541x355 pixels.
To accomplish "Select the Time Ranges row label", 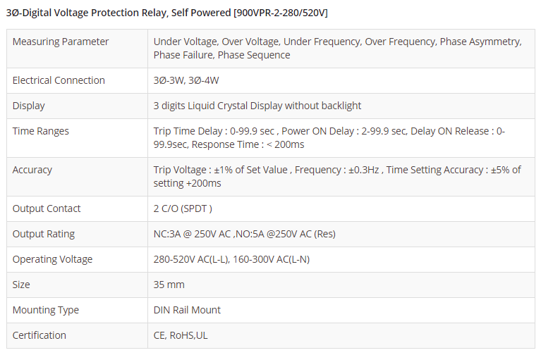I will point(41,131).
